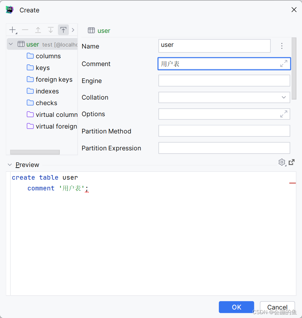Select the user table tree item

pyautogui.click(x=42, y=44)
